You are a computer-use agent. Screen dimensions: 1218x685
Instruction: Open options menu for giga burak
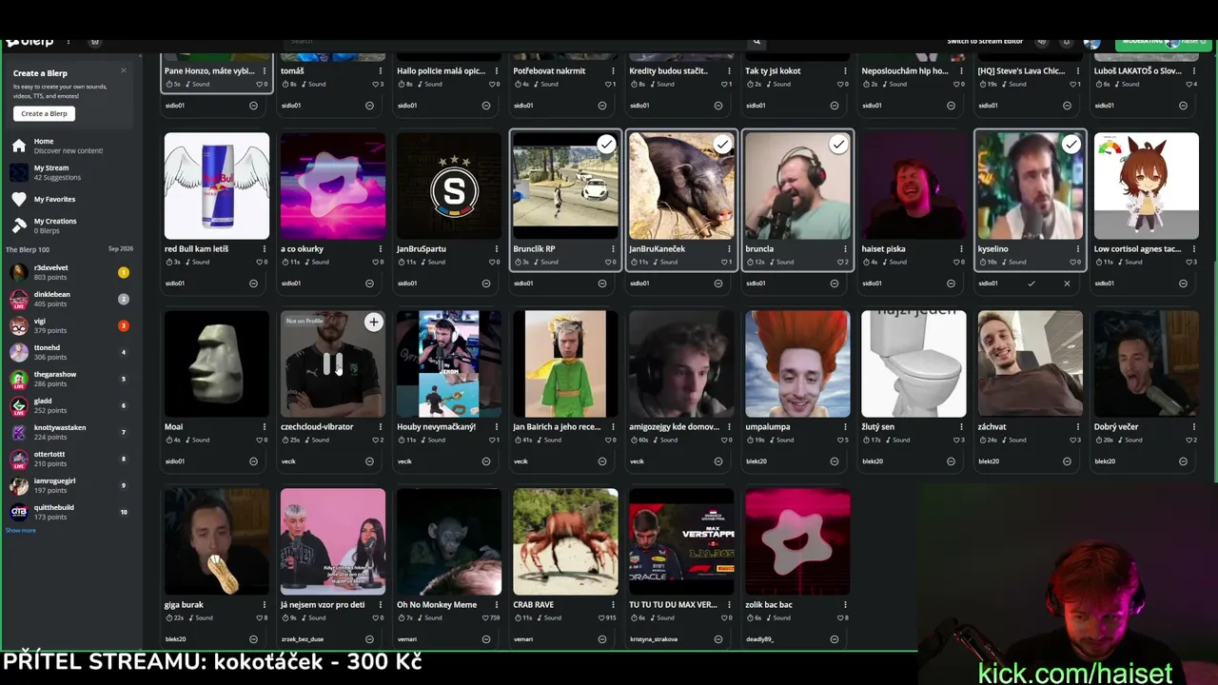coord(264,605)
